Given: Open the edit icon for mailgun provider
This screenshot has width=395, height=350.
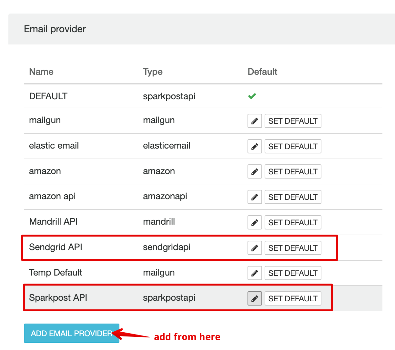Looking at the screenshot, I should pos(255,121).
